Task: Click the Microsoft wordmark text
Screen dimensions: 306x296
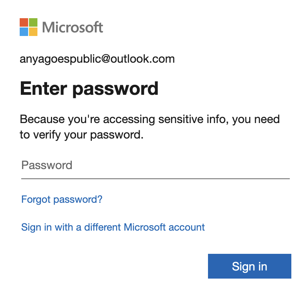Action: tap(73, 27)
